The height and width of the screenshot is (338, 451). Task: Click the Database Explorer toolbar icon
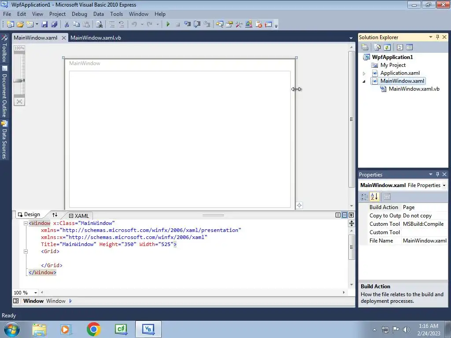pyautogui.click(x=249, y=25)
